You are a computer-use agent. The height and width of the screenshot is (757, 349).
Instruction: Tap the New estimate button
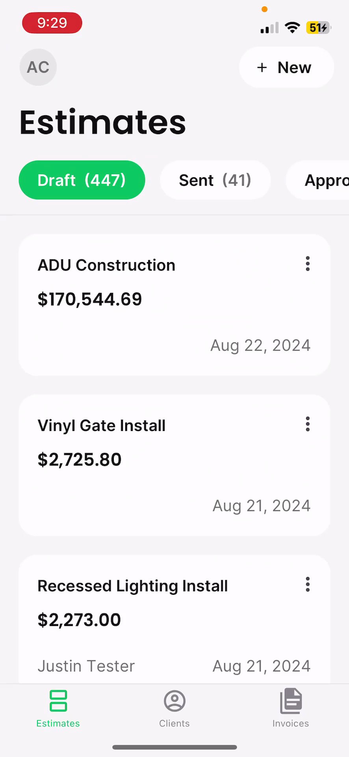click(x=286, y=67)
